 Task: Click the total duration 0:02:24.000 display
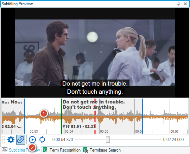173,140
